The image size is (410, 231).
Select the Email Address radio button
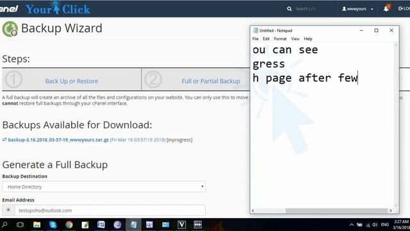click(x=8, y=210)
